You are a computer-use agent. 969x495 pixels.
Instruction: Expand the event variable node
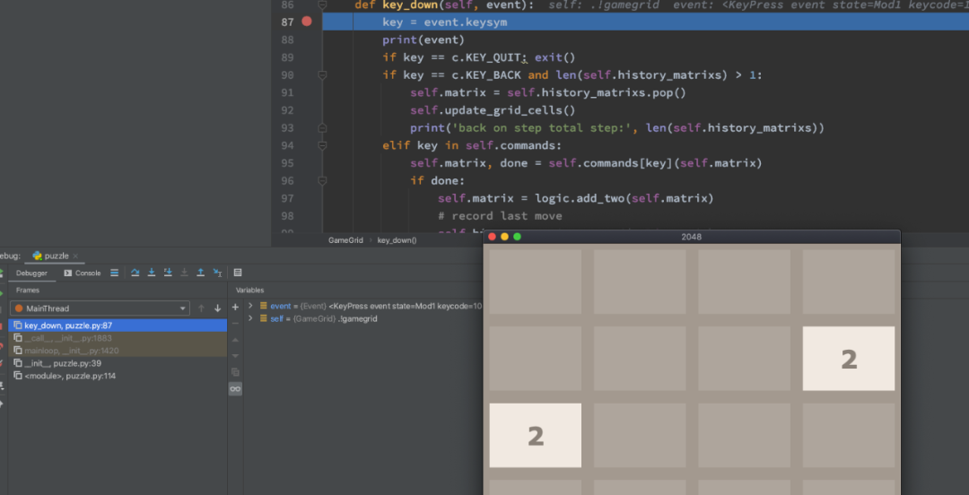tap(250, 306)
